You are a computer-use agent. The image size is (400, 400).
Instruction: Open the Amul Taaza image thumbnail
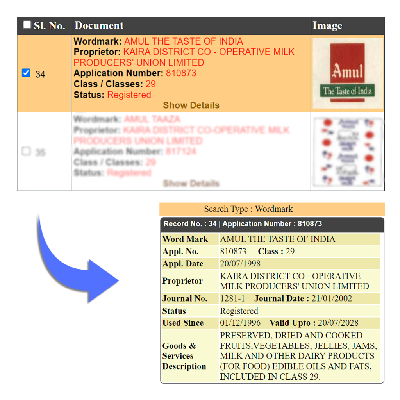pyautogui.click(x=348, y=152)
